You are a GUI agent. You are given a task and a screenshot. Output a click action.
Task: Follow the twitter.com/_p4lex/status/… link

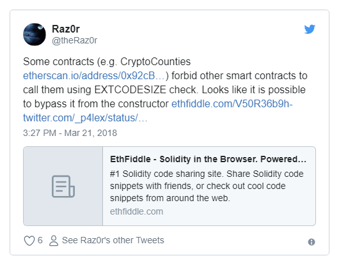point(85,118)
